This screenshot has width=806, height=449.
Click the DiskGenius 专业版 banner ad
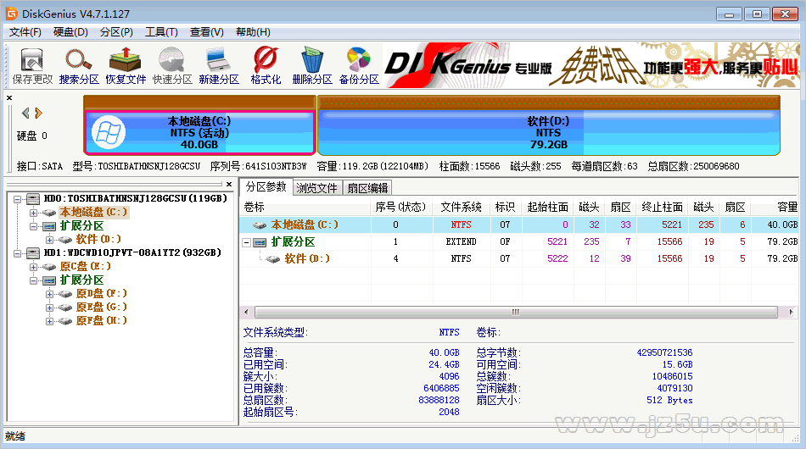click(x=591, y=65)
